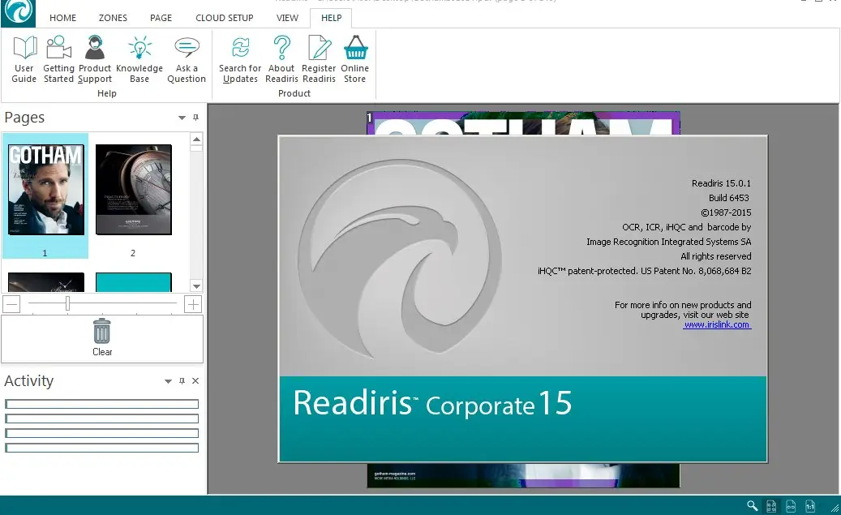Zoom out thumbnails with minus button
The width and height of the screenshot is (841, 515).
[x=11, y=304]
